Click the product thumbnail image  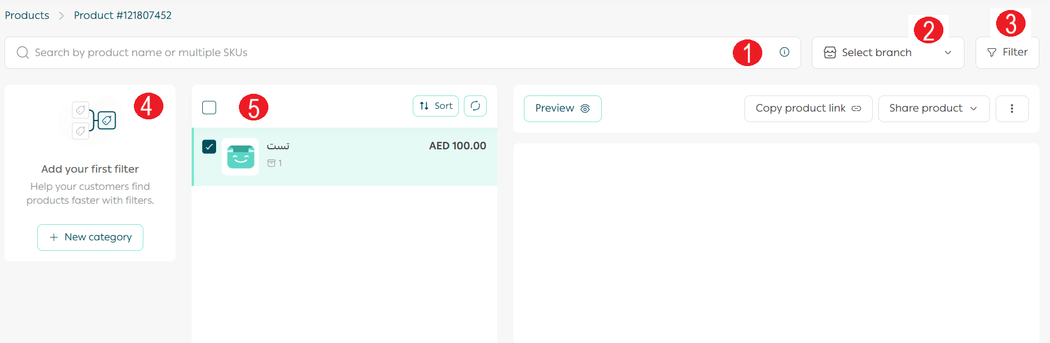point(240,157)
